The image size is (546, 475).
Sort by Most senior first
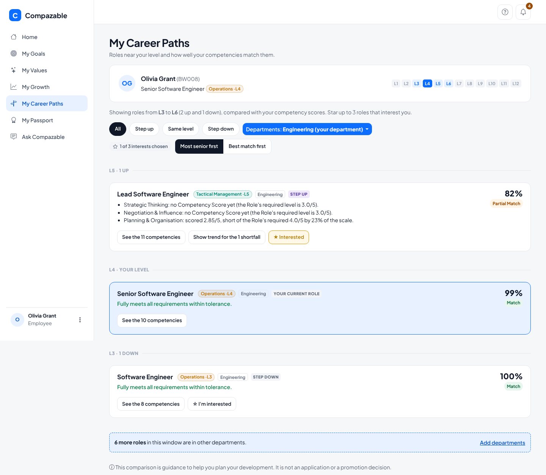tap(199, 146)
